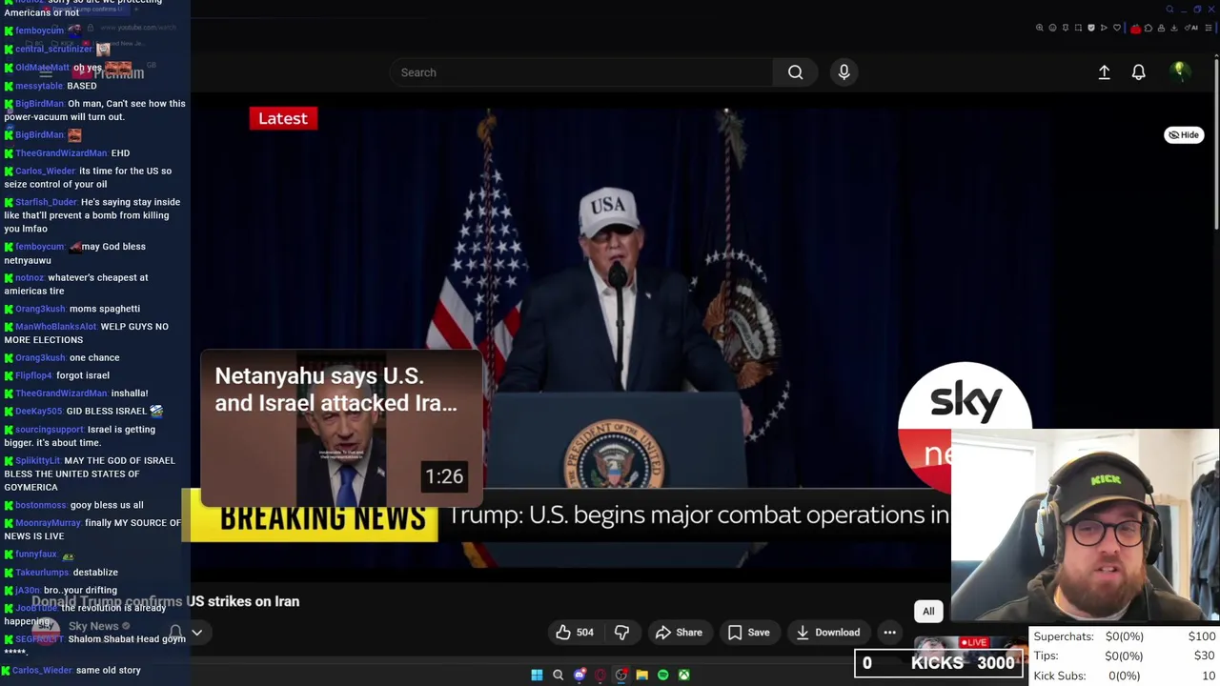The width and height of the screenshot is (1220, 686).
Task: Click the YouTube search magnifier button
Action: [795, 72]
